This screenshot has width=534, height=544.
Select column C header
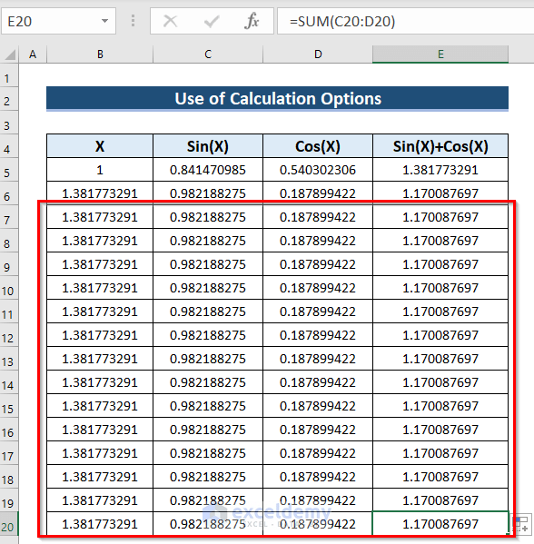point(208,54)
